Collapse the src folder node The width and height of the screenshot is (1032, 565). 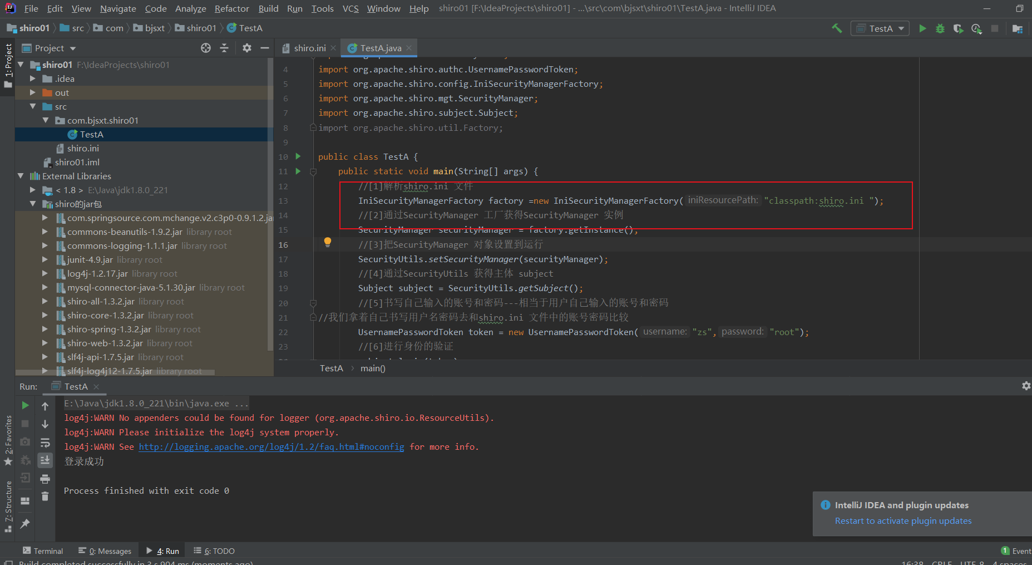coord(33,106)
